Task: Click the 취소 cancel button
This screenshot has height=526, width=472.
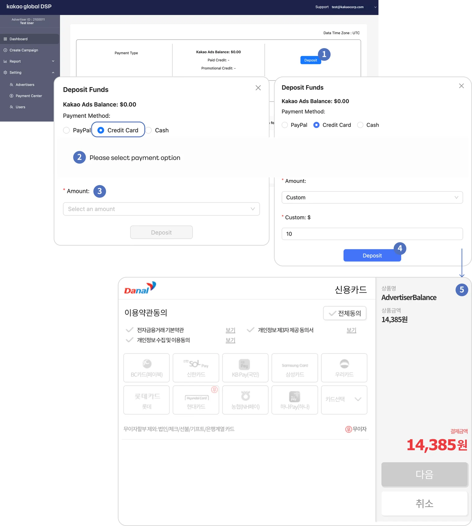Action: (424, 503)
